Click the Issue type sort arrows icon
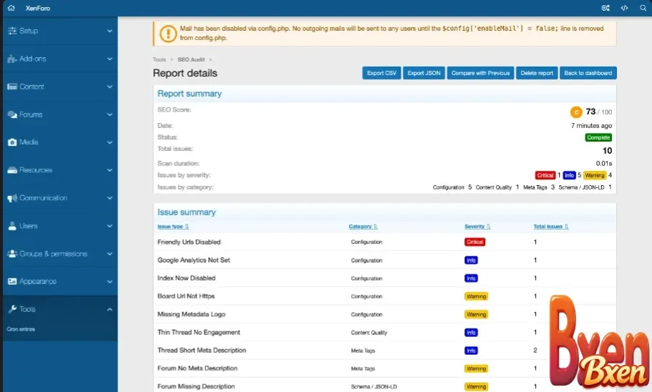Screen dimensions: 652x392 pos(187,227)
